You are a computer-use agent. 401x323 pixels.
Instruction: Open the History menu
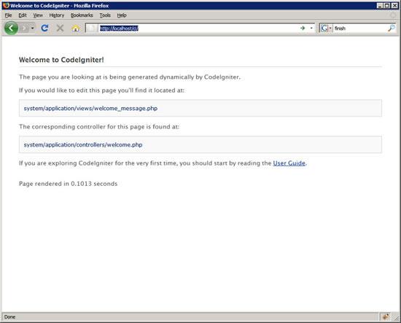(x=57, y=15)
